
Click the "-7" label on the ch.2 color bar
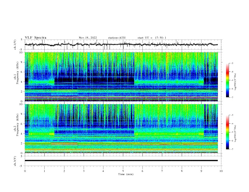tap(232, 149)
